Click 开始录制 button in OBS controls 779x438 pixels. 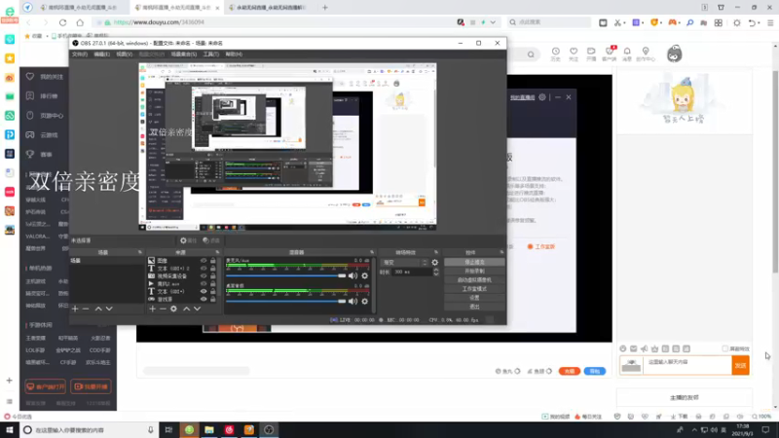coord(474,272)
